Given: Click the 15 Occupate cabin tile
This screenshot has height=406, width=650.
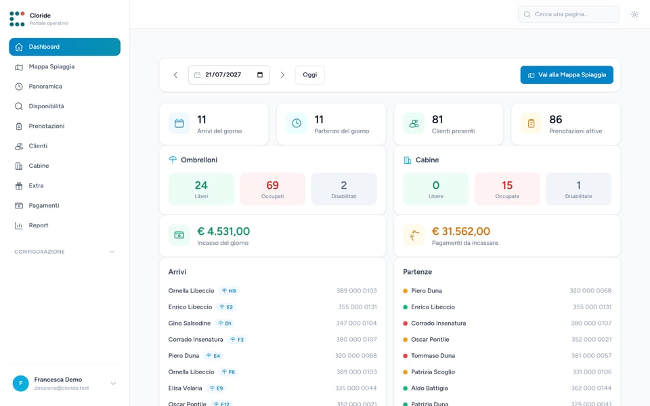Looking at the screenshot, I should (507, 189).
